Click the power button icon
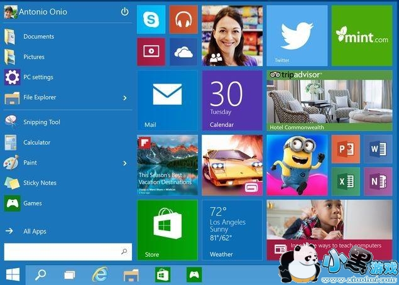Screen dimensions: 399x285 click(124, 11)
